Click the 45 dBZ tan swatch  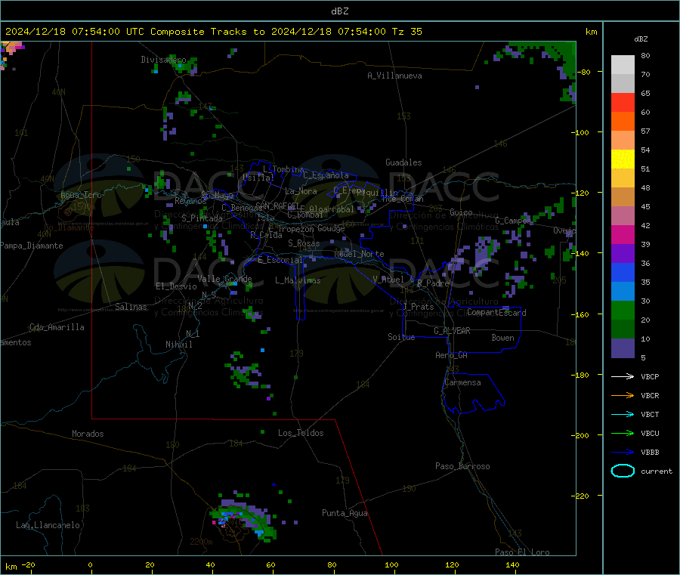(x=623, y=197)
